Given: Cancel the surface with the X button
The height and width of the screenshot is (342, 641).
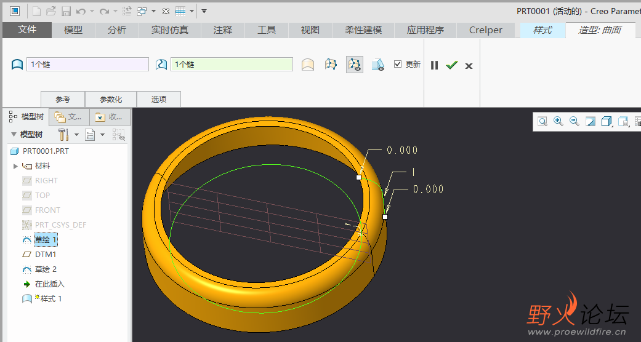Looking at the screenshot, I should pos(469,66).
